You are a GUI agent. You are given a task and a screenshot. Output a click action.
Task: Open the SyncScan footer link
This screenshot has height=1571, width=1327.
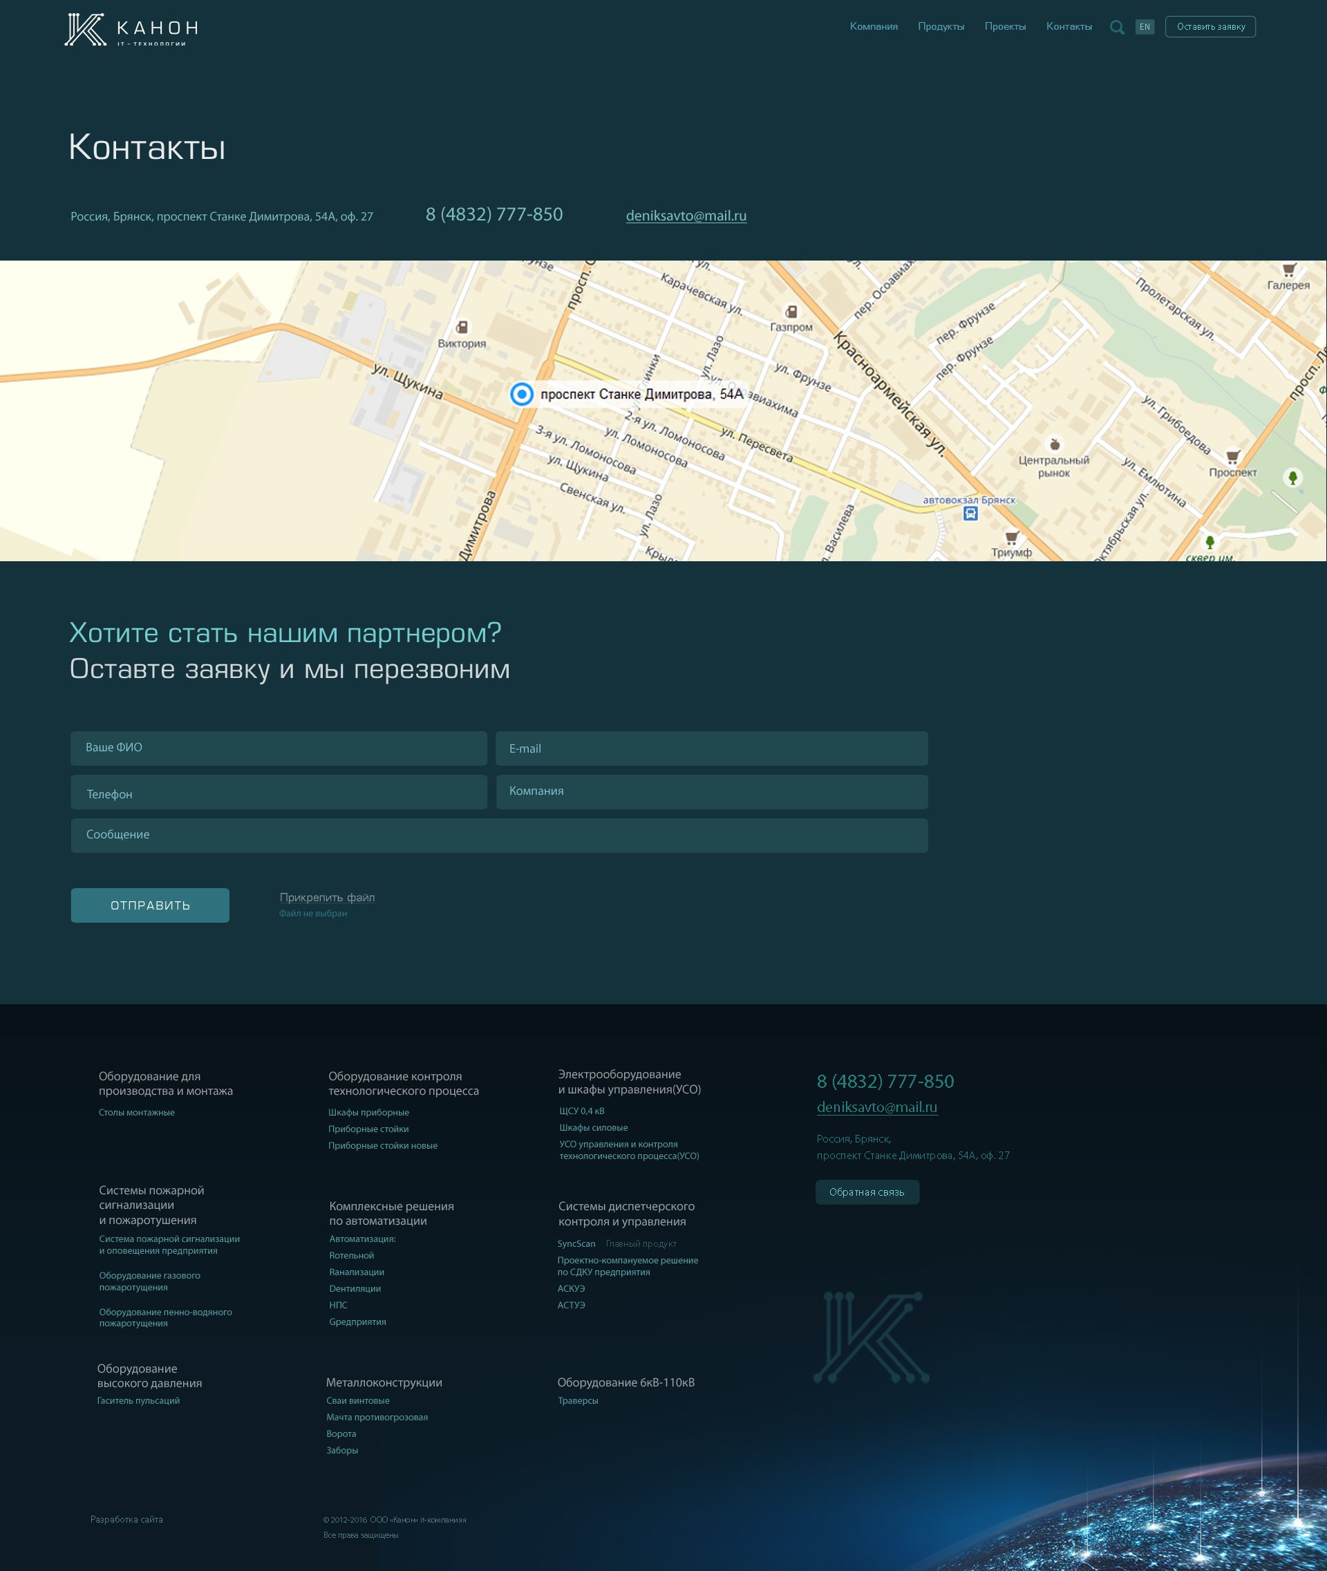(576, 1243)
